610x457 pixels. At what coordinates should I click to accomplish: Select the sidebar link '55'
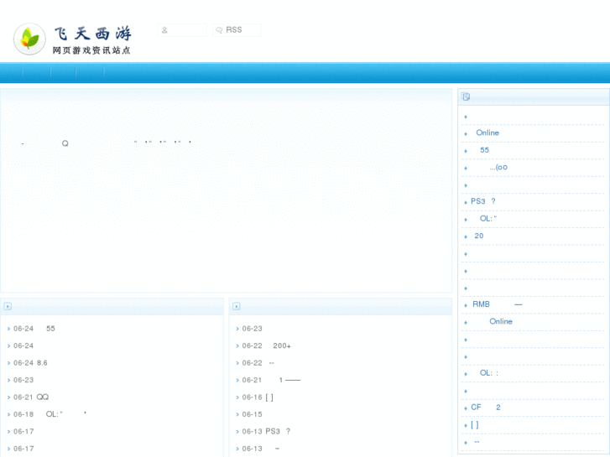[484, 150]
